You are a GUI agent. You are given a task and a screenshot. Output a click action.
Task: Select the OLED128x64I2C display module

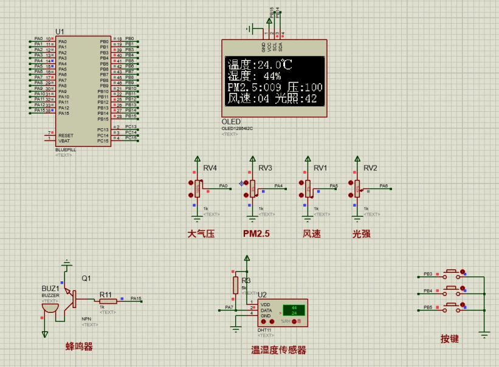point(274,79)
